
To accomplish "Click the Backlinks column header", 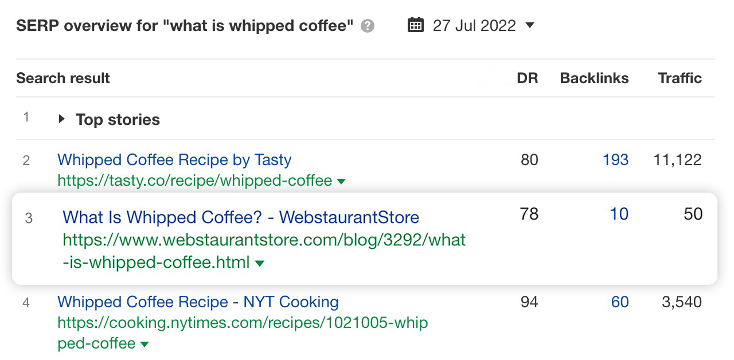I will pos(594,78).
